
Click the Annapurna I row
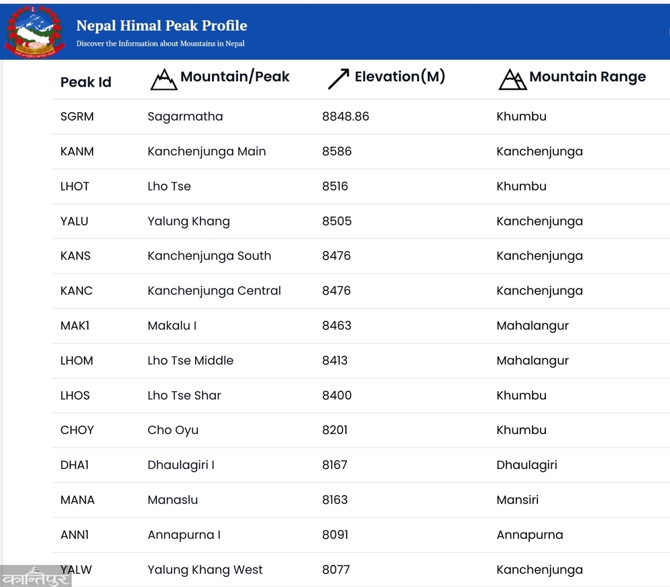point(184,535)
